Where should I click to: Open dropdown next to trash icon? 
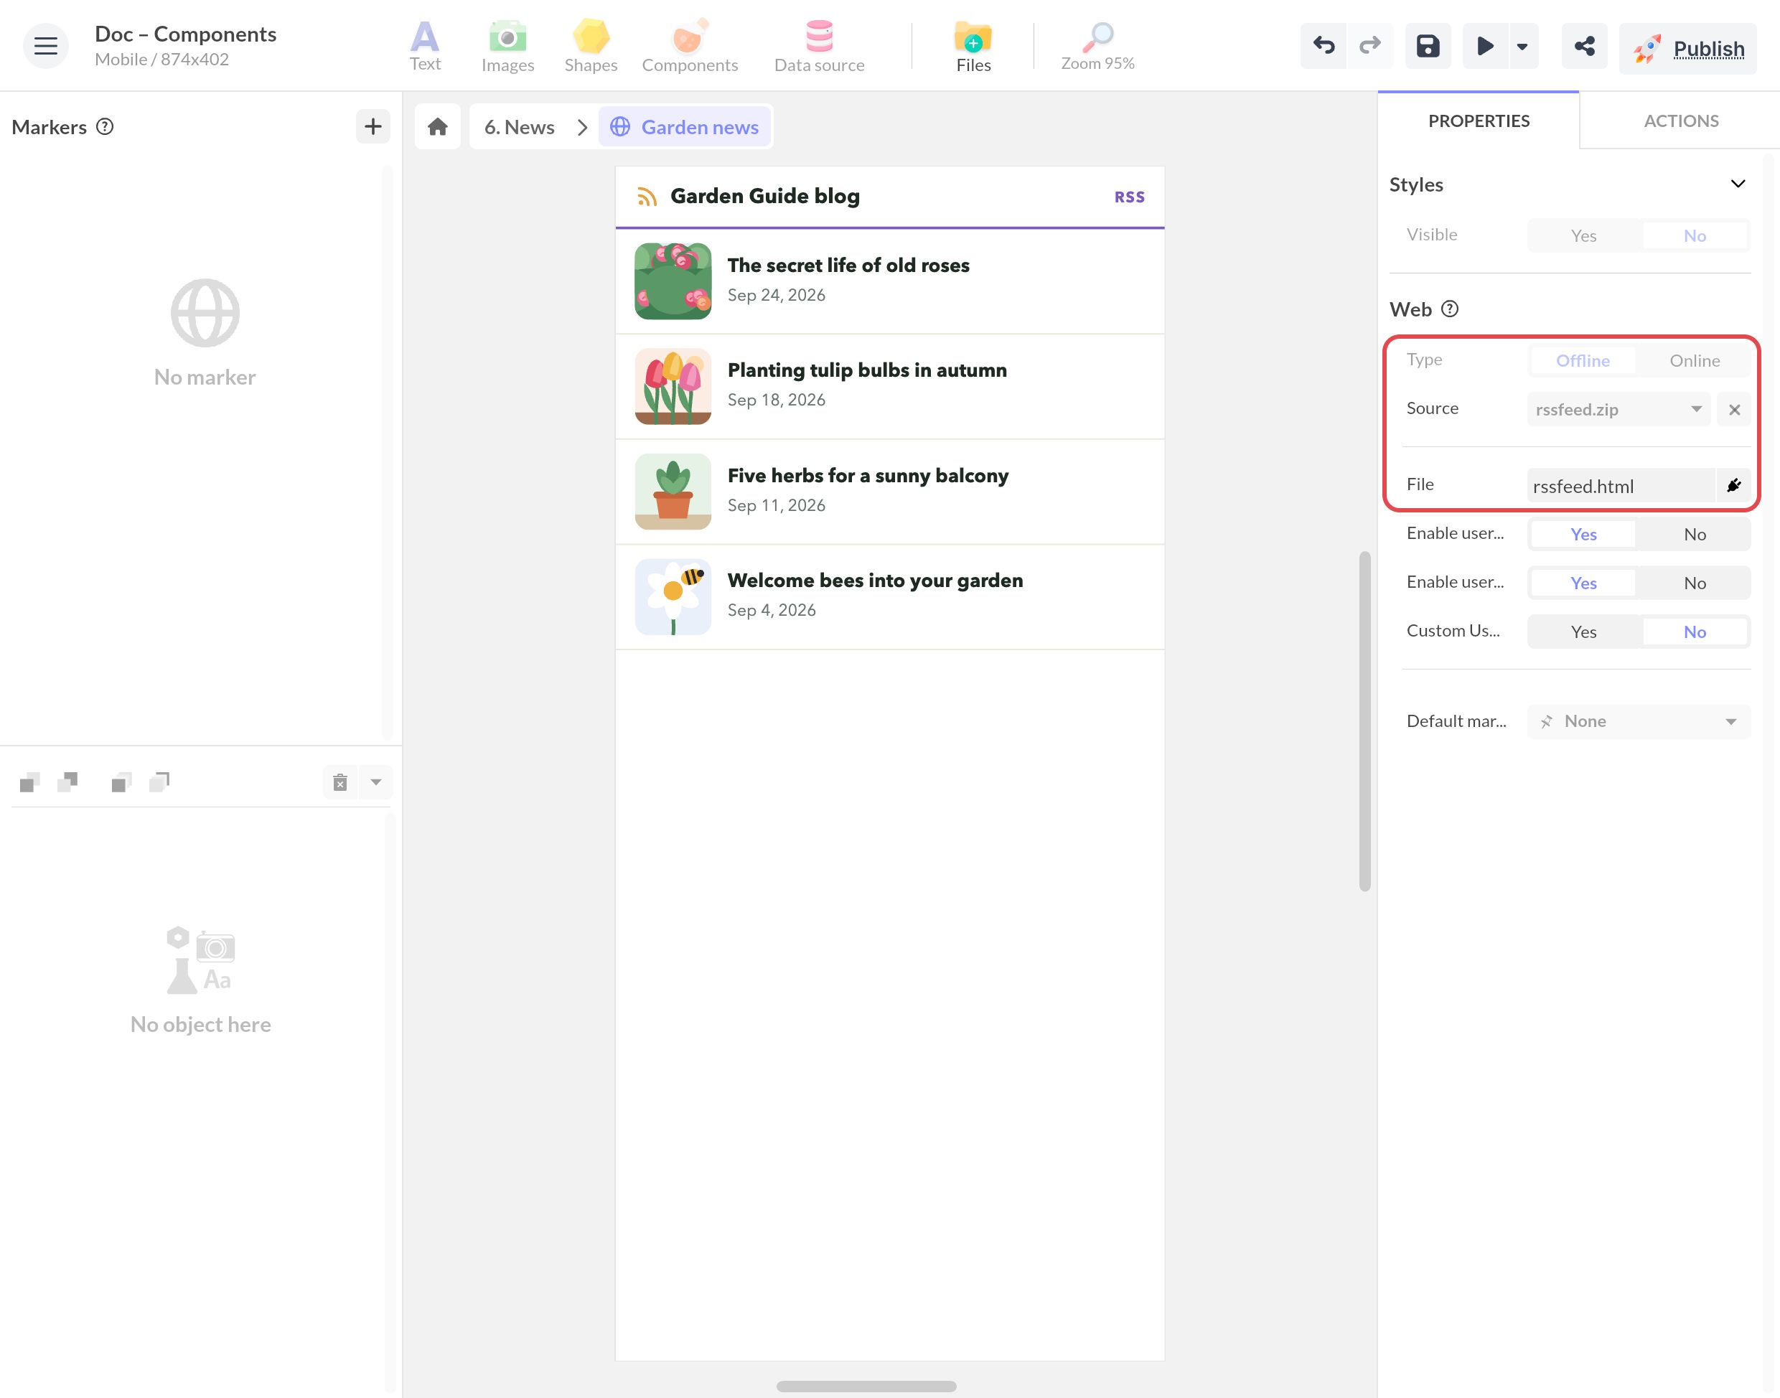[375, 782]
